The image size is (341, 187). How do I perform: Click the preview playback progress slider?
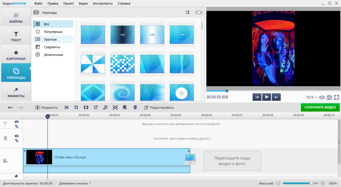(x=273, y=91)
